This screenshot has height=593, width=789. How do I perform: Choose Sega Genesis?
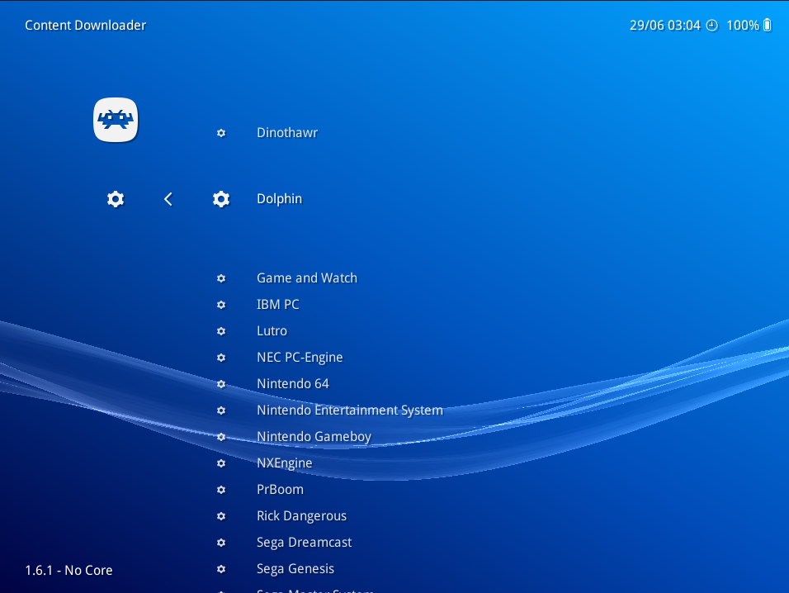pos(295,569)
